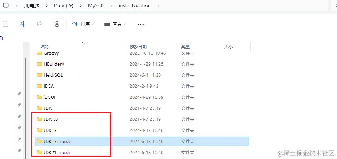Viewport: 337px width, 159px height.
Task: Click 此电脑 in the address breadcrumb
Action: pos(32,6)
